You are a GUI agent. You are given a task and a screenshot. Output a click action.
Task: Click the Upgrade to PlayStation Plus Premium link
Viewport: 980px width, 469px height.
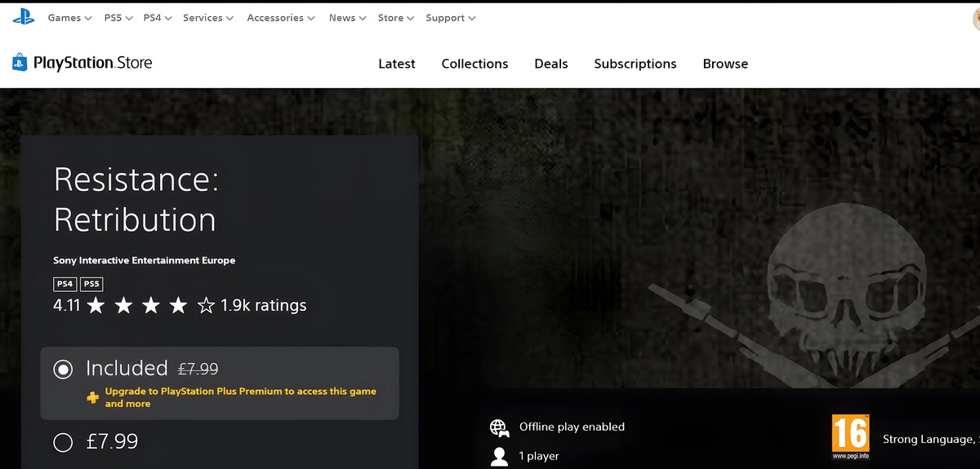pos(241,397)
